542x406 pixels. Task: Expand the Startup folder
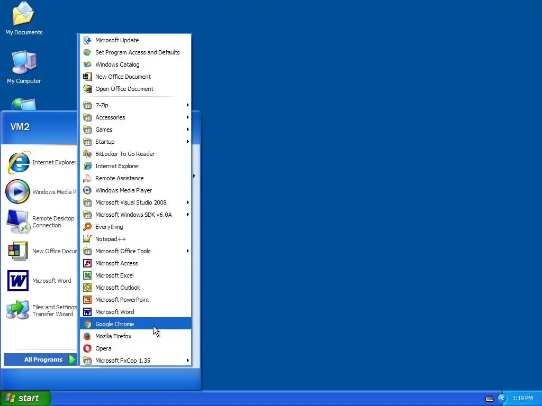pos(135,141)
